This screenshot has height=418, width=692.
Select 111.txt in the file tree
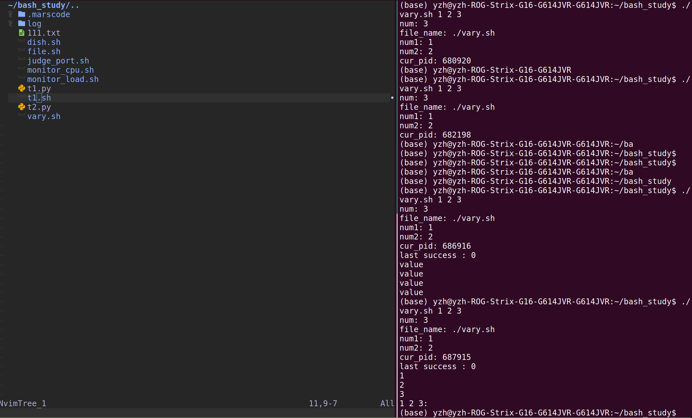(x=44, y=33)
